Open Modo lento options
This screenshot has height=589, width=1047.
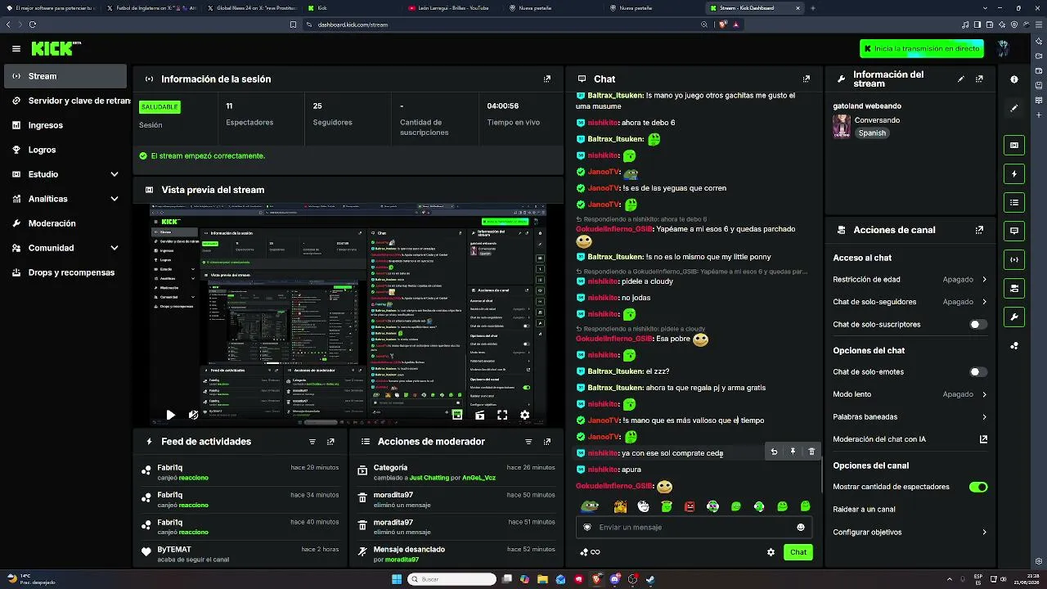[x=910, y=394]
